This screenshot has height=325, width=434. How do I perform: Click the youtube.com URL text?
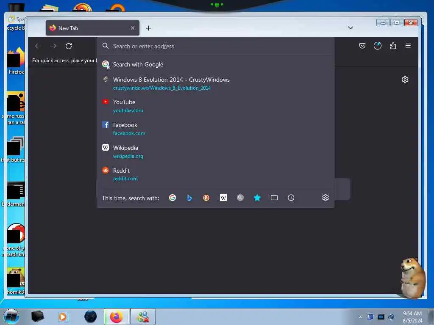128,110
